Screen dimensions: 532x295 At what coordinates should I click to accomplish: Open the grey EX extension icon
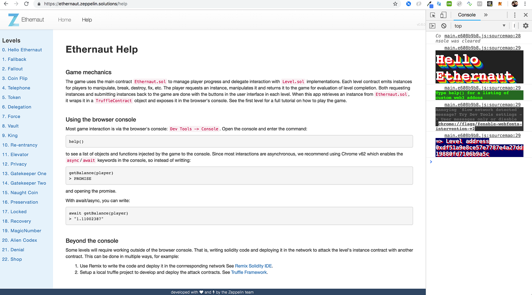point(480,4)
